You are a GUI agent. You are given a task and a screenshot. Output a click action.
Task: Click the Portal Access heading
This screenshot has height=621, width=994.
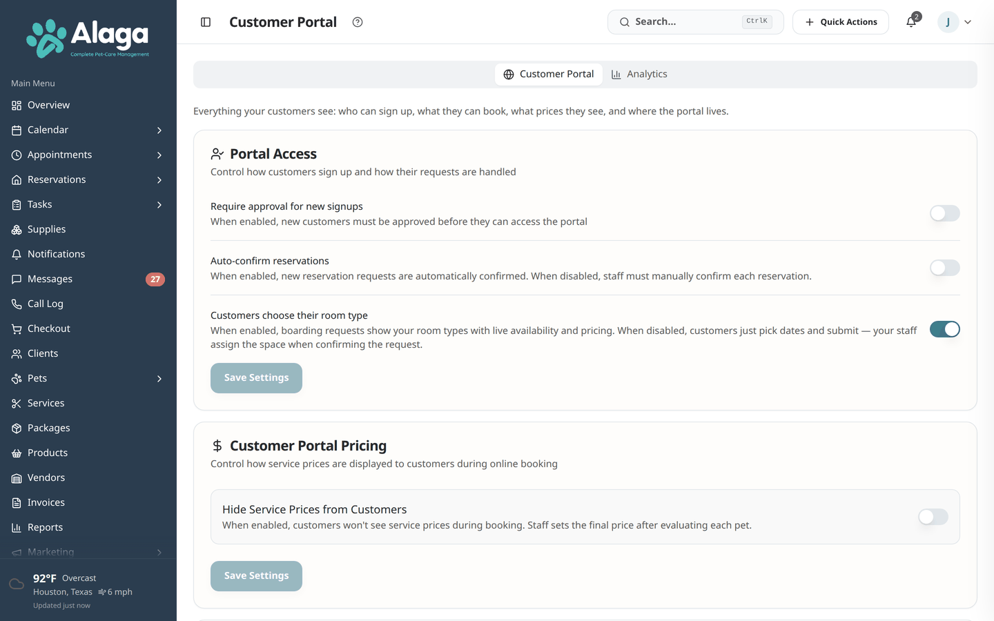[273, 154]
